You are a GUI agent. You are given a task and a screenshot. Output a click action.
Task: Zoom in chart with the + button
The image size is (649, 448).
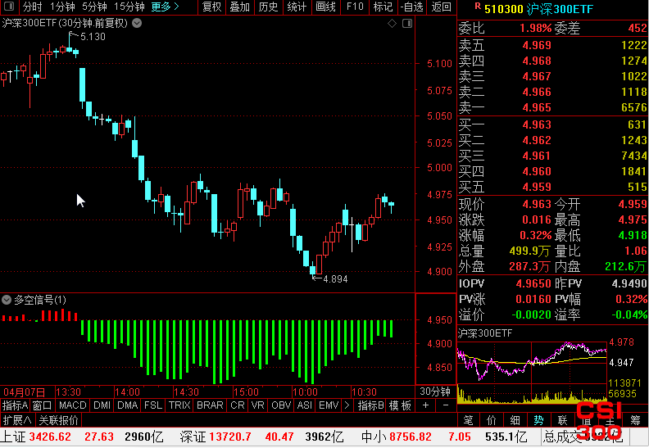[426, 405]
